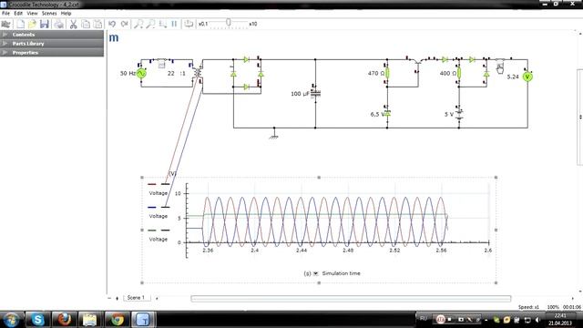Open Firefox from the taskbar
Viewport: 583px width, 328px height.
tap(64, 320)
